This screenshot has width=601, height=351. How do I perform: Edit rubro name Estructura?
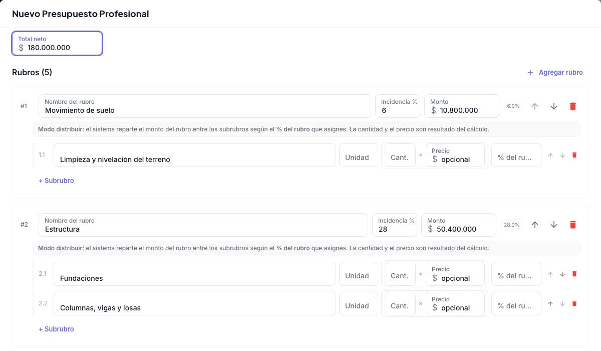(203, 225)
